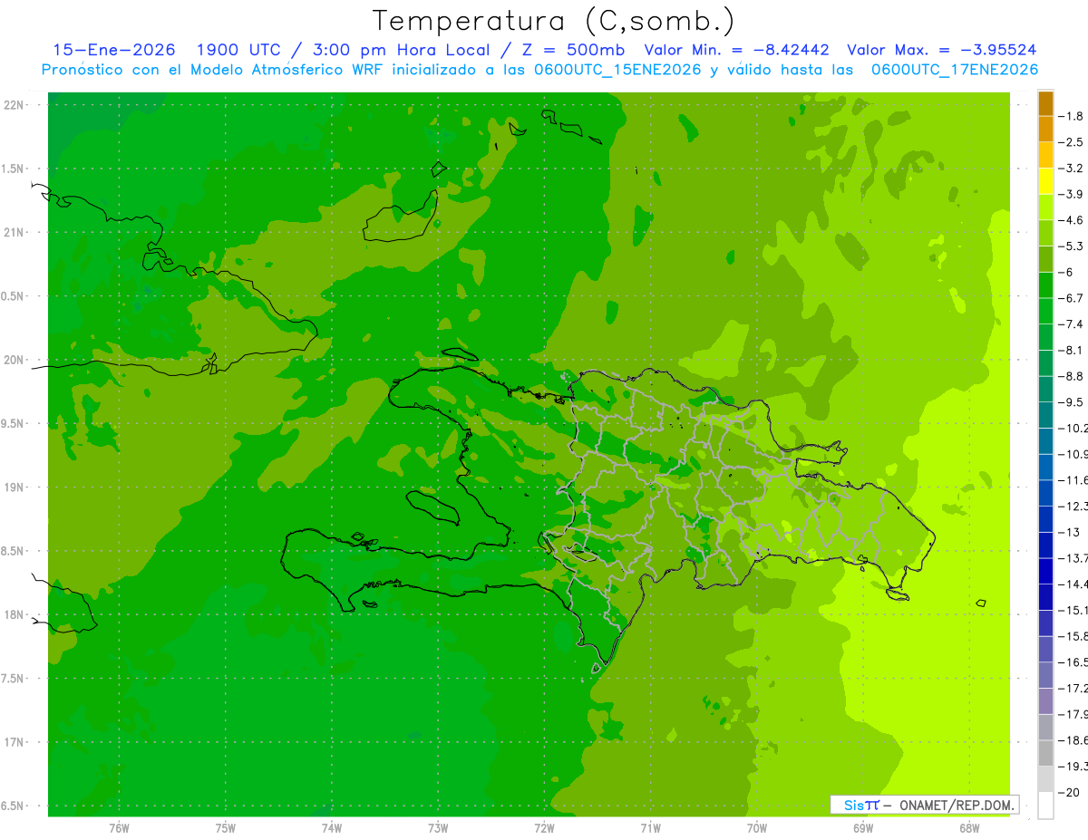This screenshot has width=1088, height=840.
Task: Click the 'Temperatura (C,somb.)' chart title
Action: click(x=554, y=21)
